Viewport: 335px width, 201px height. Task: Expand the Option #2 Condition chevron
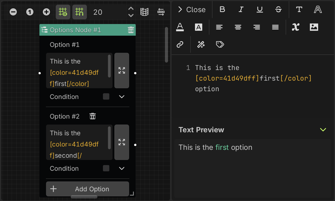click(x=122, y=168)
